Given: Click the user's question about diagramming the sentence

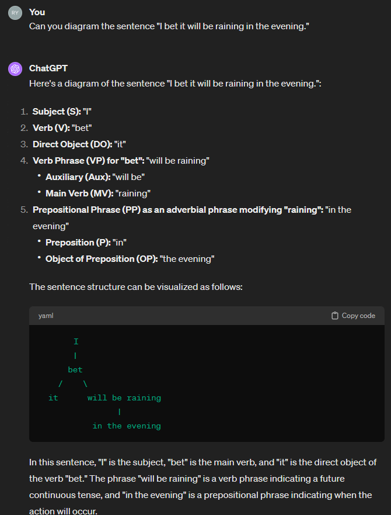Looking at the screenshot, I should pyautogui.click(x=169, y=27).
